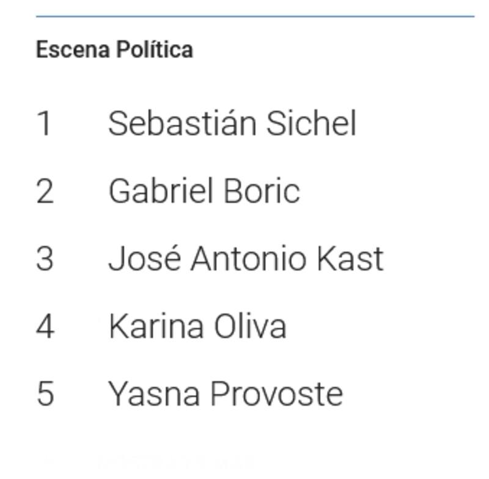Click rank number 3 beside José Antonio Kast
Image resolution: width=489 pixels, height=479 pixels.
click(x=45, y=258)
